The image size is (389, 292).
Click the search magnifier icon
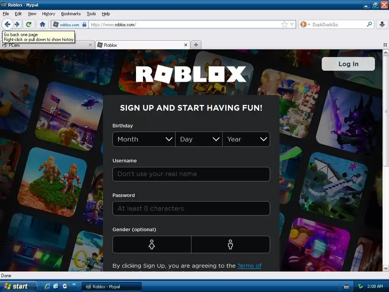(369, 24)
